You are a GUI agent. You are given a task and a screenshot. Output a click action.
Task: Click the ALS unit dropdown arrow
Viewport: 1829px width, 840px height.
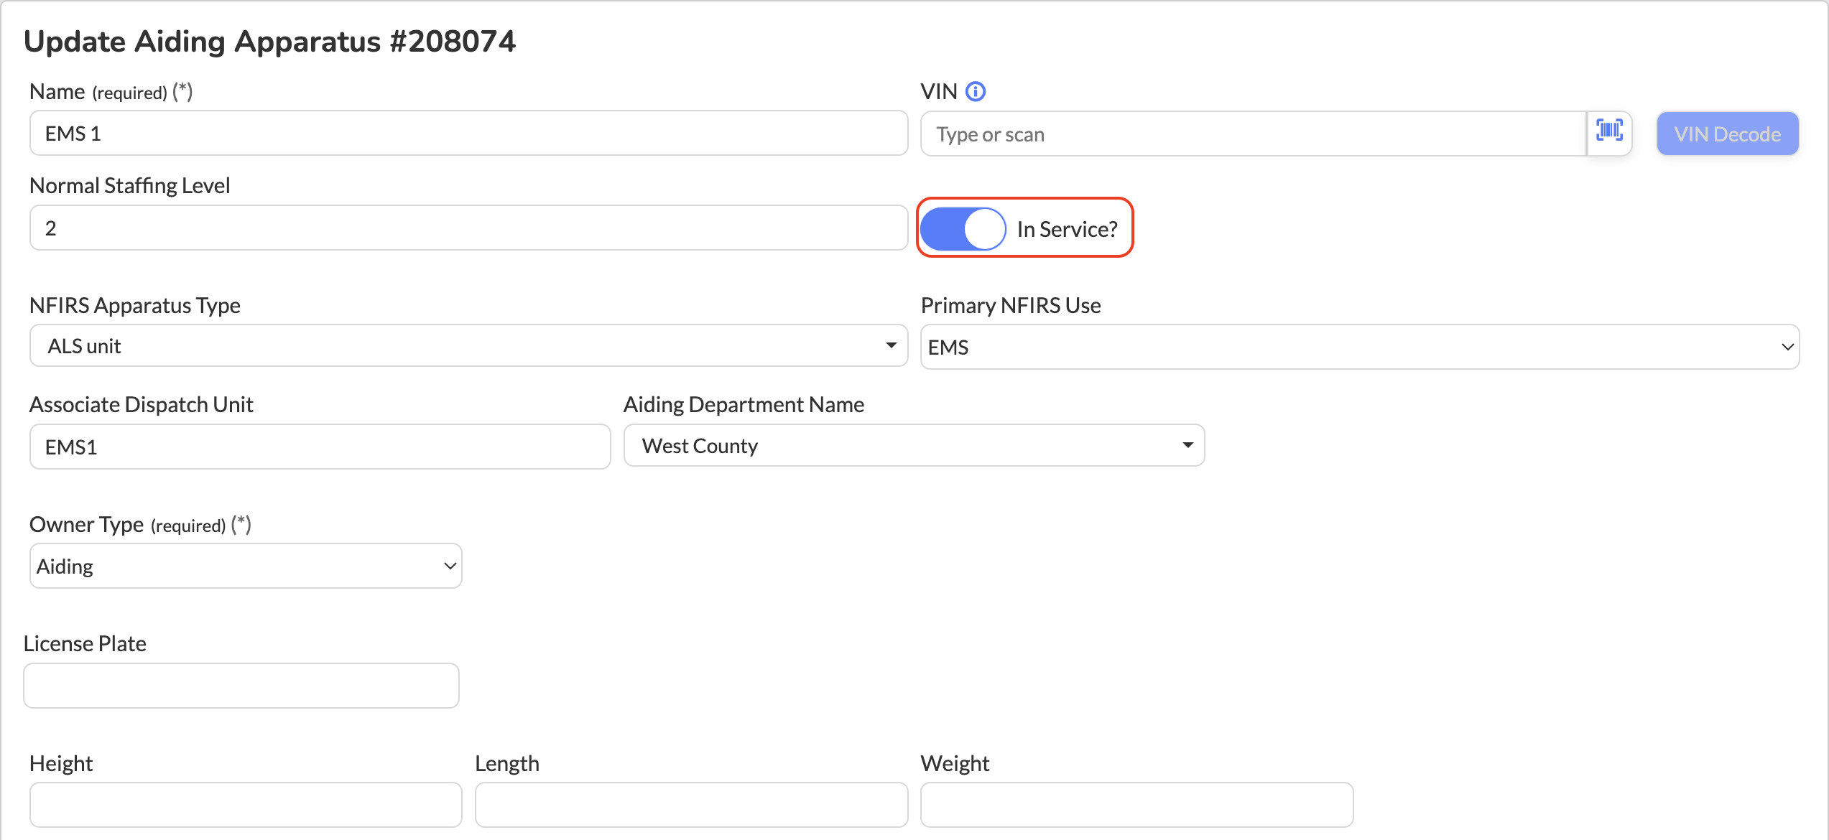pyautogui.click(x=891, y=346)
